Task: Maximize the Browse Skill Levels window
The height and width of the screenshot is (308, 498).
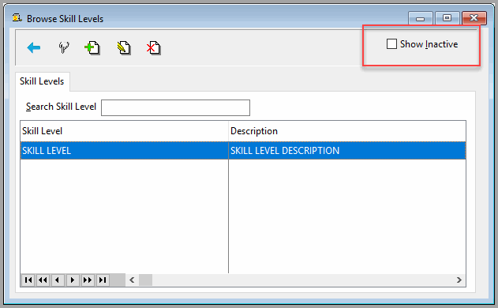Action: [x=447, y=18]
